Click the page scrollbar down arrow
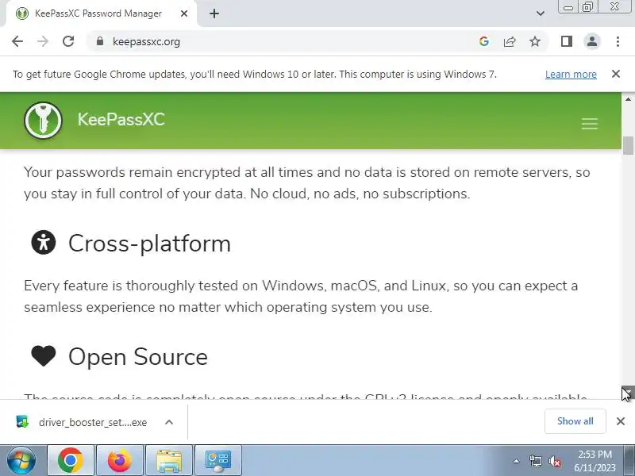635x476 pixels. point(628,392)
